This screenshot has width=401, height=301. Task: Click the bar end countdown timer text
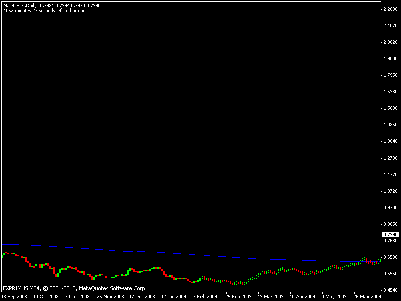[x=44, y=10]
